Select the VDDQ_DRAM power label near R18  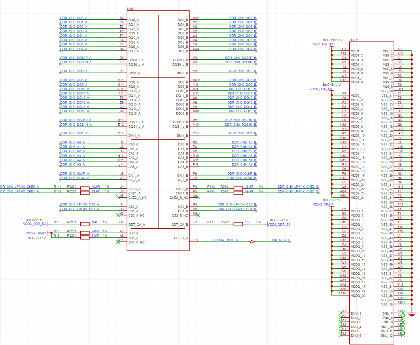coord(36,233)
